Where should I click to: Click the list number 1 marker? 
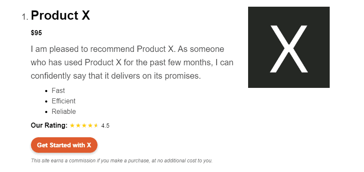pyautogui.click(x=25, y=17)
